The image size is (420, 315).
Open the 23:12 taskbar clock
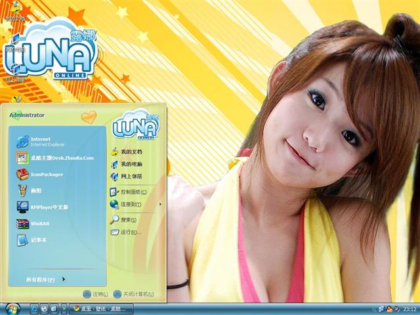click(x=409, y=309)
